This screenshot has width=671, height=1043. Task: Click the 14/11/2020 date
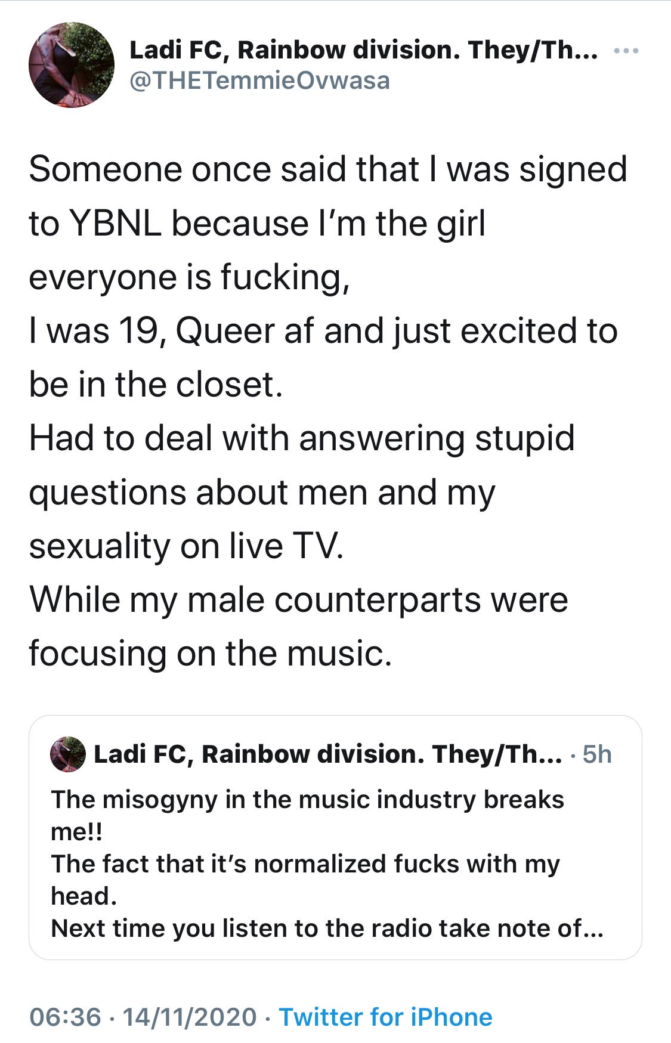[x=189, y=1017]
